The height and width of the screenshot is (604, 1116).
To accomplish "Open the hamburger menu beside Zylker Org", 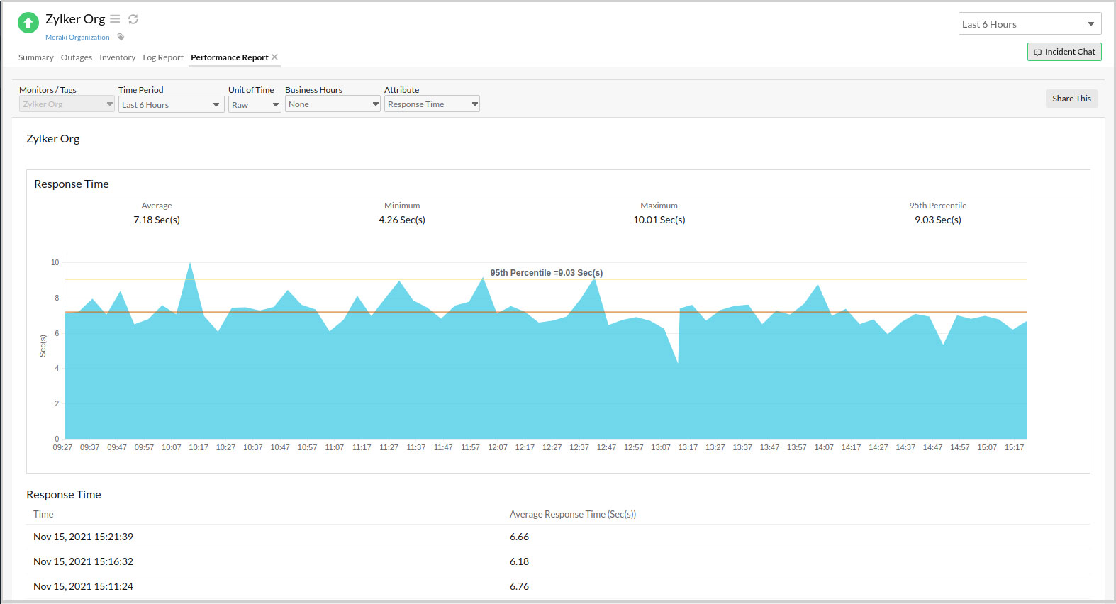I will (x=115, y=19).
